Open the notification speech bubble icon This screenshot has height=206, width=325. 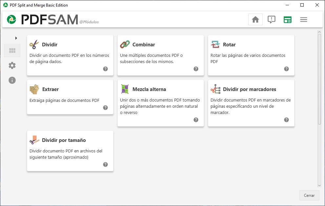[271, 19]
